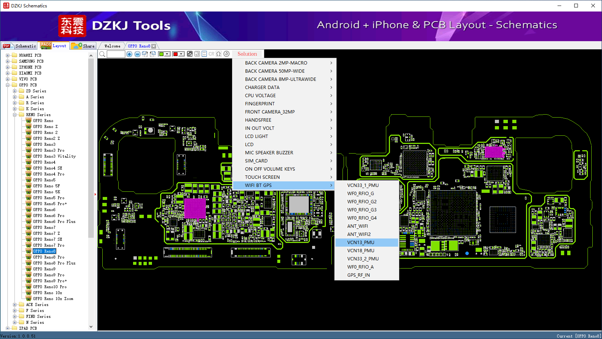The image size is (602, 339).
Task: Click the overlapping layers icon in toolbar
Action: pos(190,54)
